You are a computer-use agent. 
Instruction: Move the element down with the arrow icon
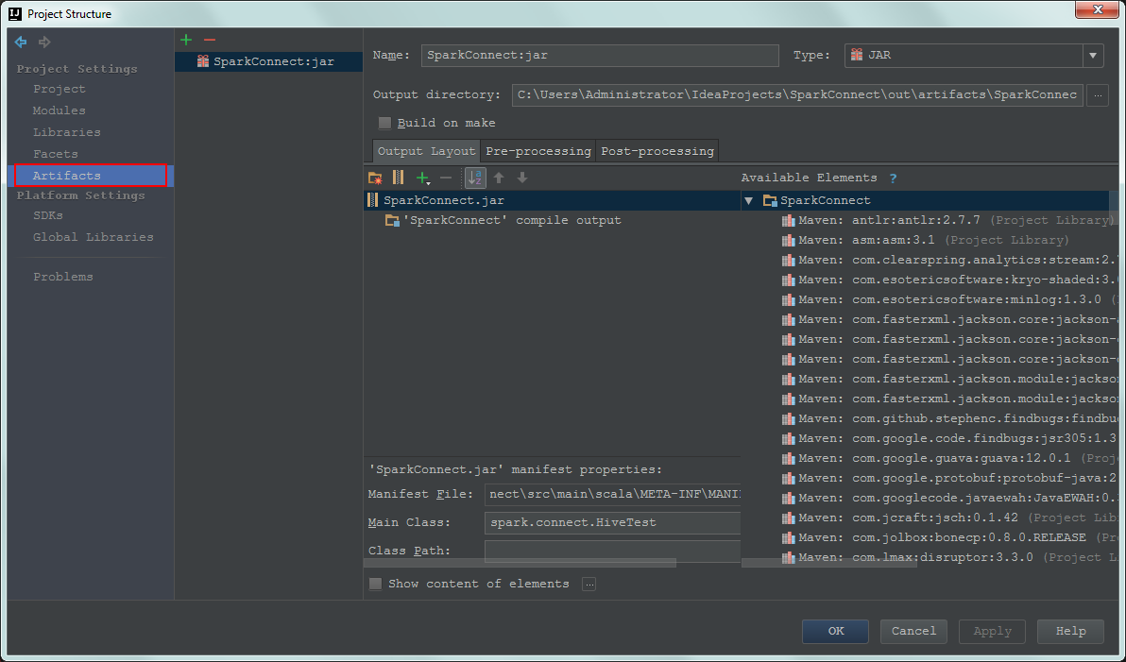(x=522, y=178)
